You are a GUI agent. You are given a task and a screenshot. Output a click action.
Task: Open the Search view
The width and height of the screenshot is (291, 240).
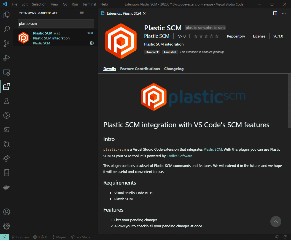point(6,29)
